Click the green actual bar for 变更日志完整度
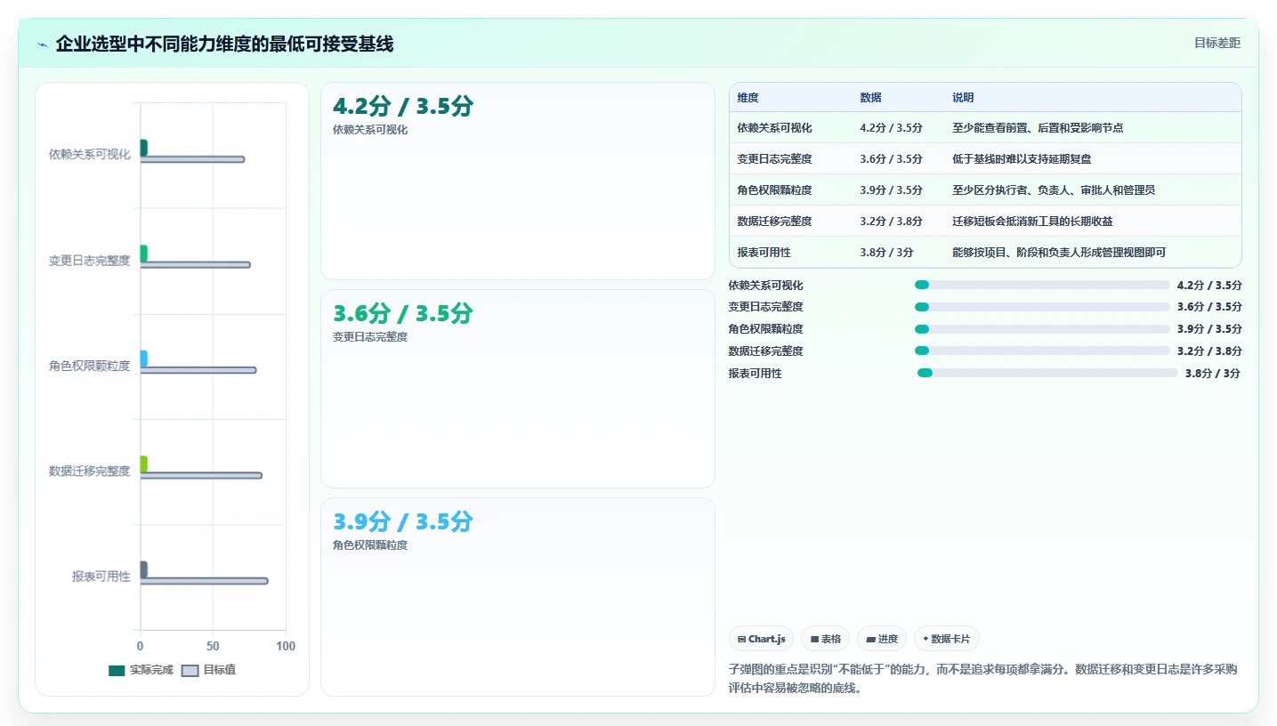The image size is (1277, 726). click(143, 254)
